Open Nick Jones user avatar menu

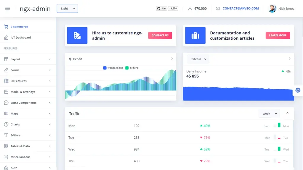point(272,9)
